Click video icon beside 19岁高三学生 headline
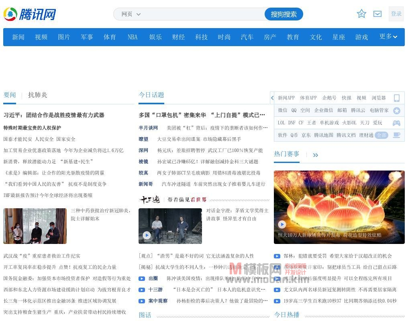The width and height of the screenshot is (408, 321). (x=277, y=301)
